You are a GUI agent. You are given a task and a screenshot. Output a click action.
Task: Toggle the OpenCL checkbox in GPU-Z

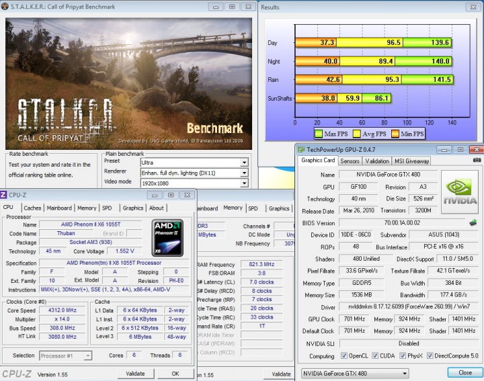click(344, 355)
